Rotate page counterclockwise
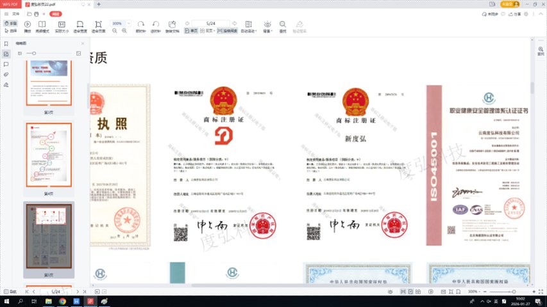 click(x=156, y=26)
